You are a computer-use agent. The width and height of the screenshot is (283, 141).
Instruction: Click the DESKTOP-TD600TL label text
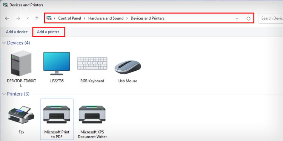click(x=21, y=83)
